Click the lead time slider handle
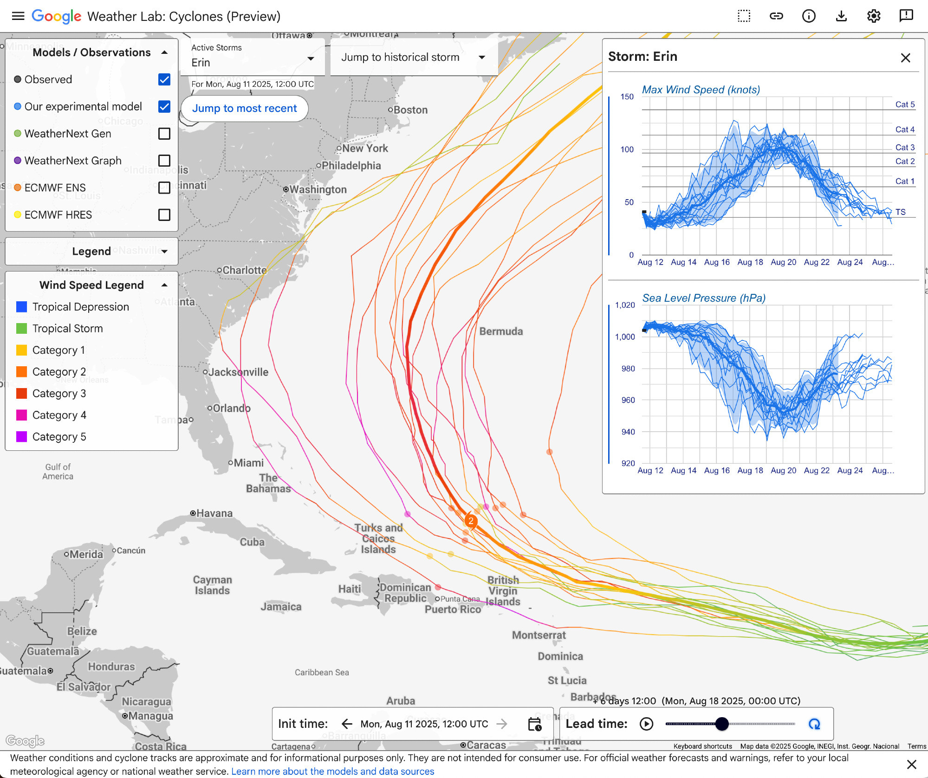This screenshot has width=928, height=778. (x=722, y=724)
